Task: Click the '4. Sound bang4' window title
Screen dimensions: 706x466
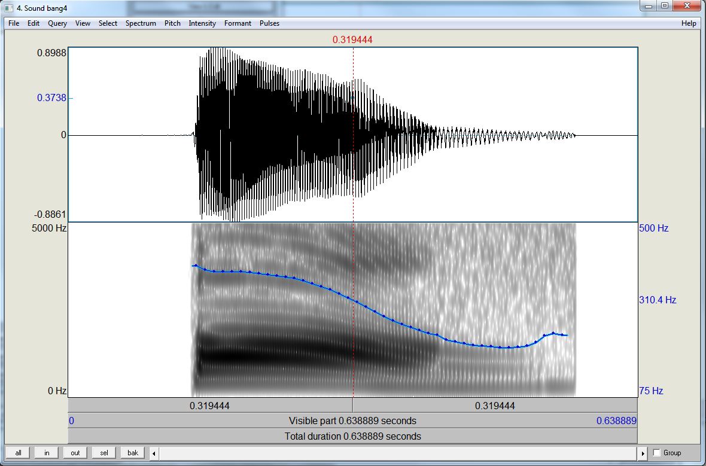Action: pyautogui.click(x=41, y=8)
